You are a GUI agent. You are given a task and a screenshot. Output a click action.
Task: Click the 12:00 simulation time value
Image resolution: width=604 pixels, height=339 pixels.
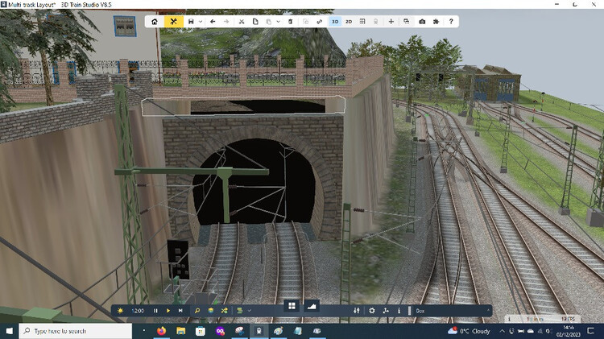[x=138, y=311]
